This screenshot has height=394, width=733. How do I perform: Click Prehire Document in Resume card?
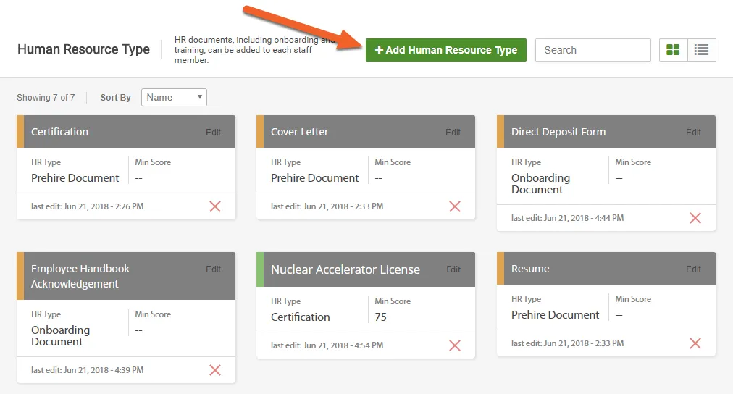point(555,315)
